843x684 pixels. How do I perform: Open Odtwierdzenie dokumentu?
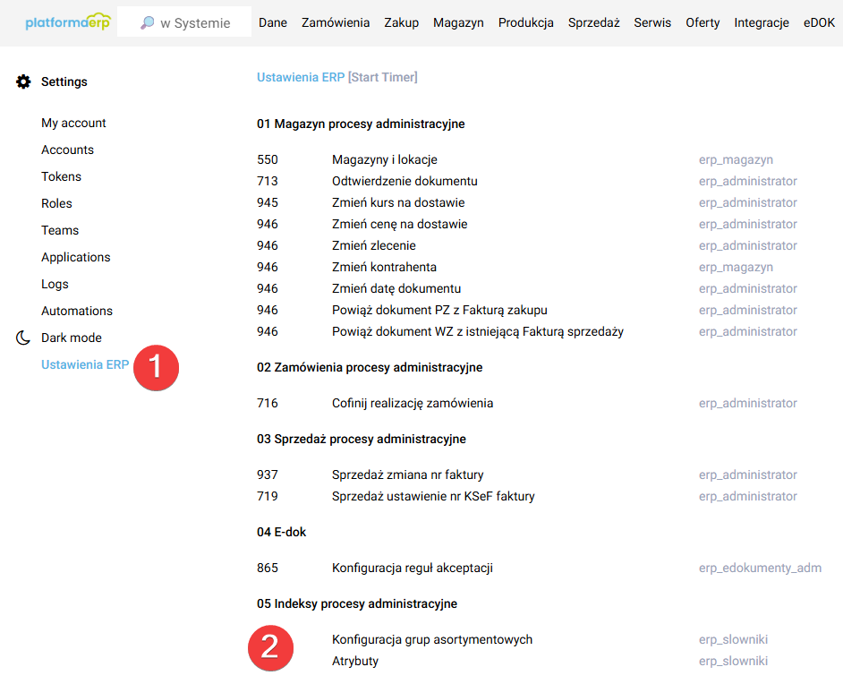click(x=404, y=181)
